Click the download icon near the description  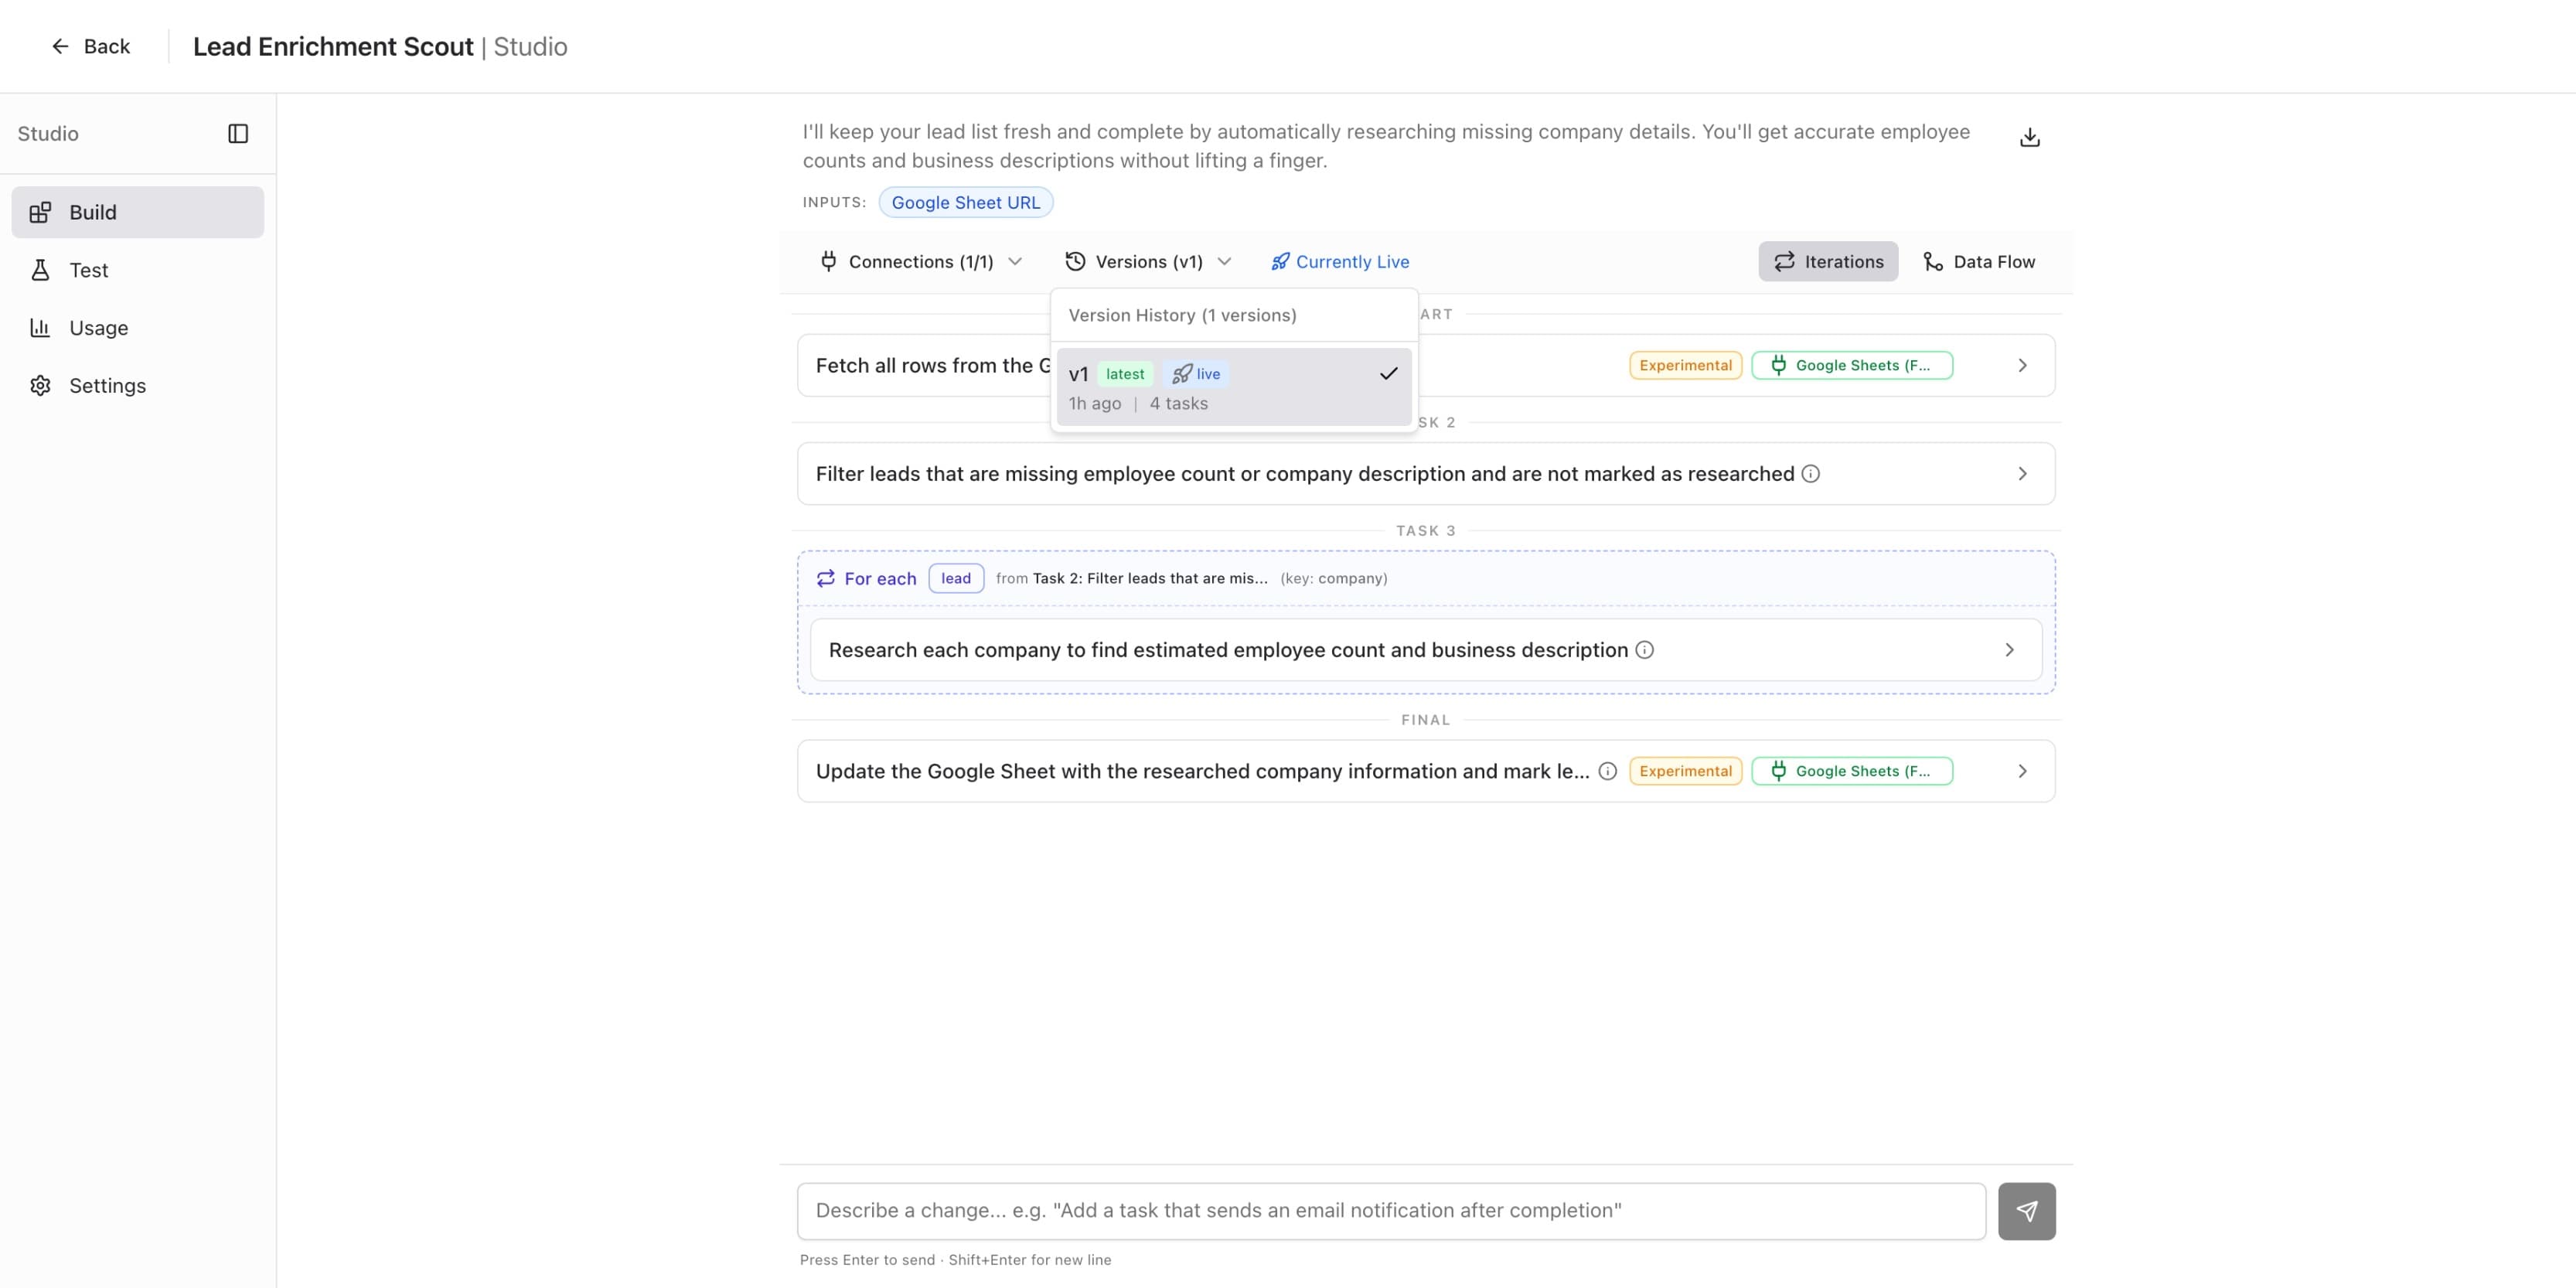[x=2029, y=137]
